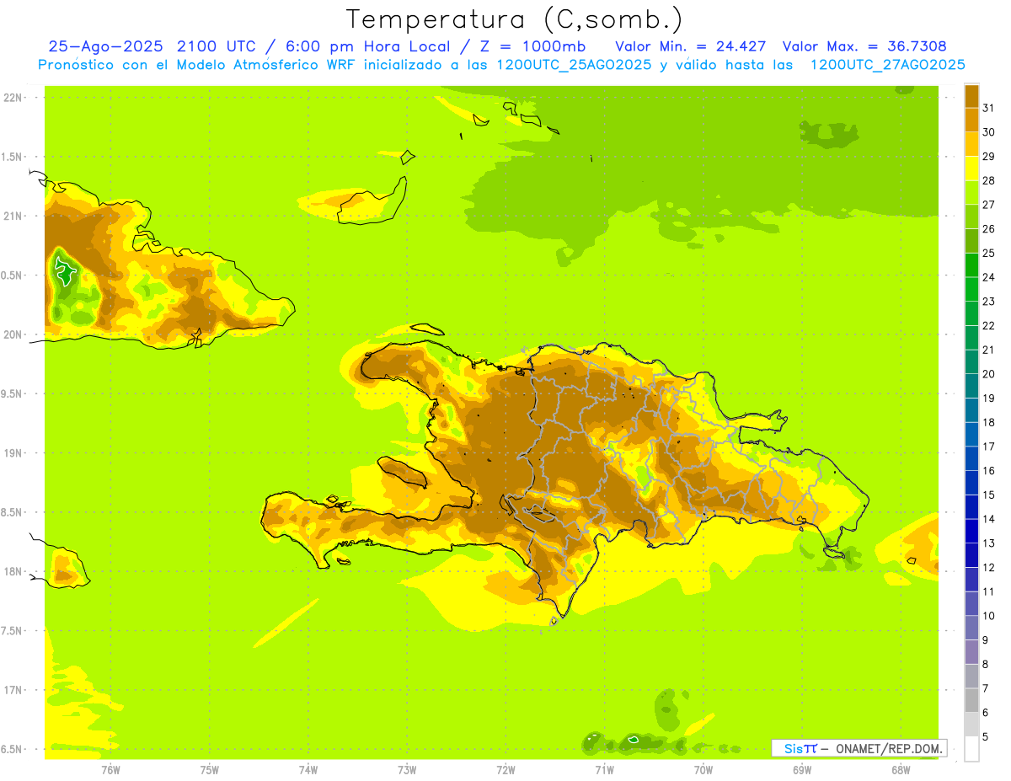Click the Valor Min. = 24.427 text

click(691, 46)
